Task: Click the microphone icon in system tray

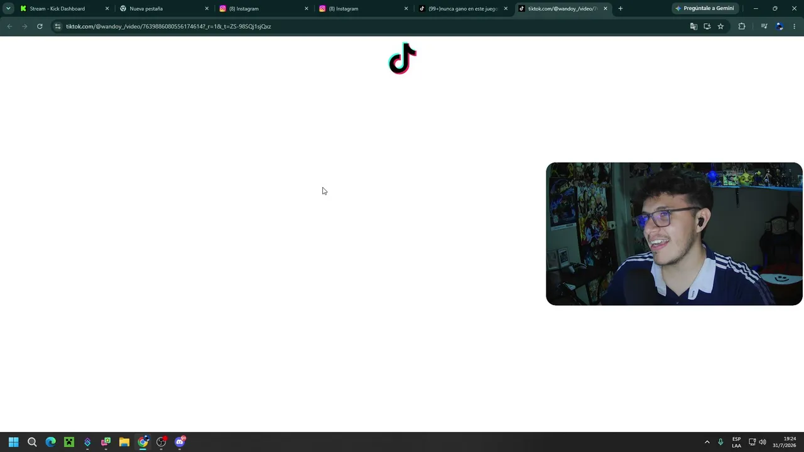Action: tap(720, 442)
